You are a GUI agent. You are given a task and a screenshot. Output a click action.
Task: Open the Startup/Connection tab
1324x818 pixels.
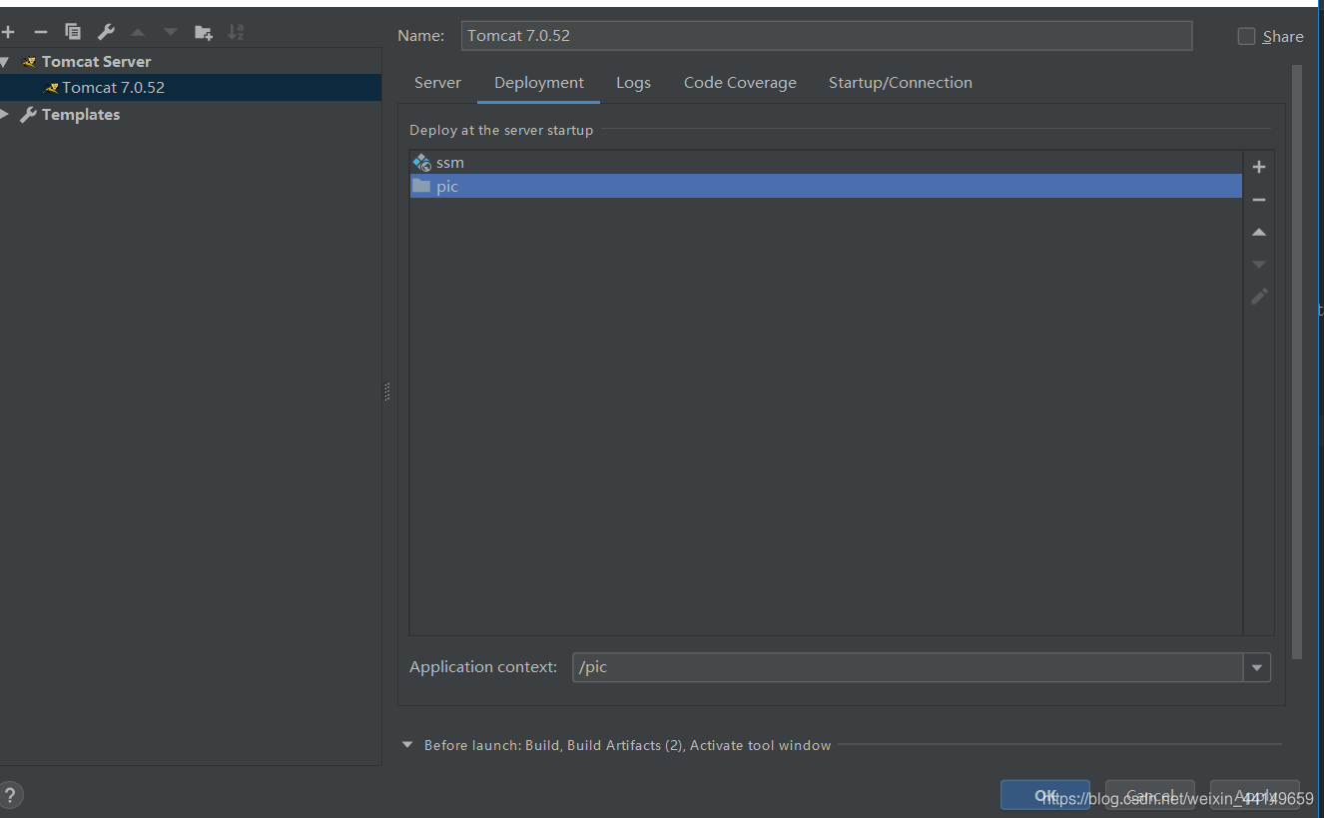901,83
